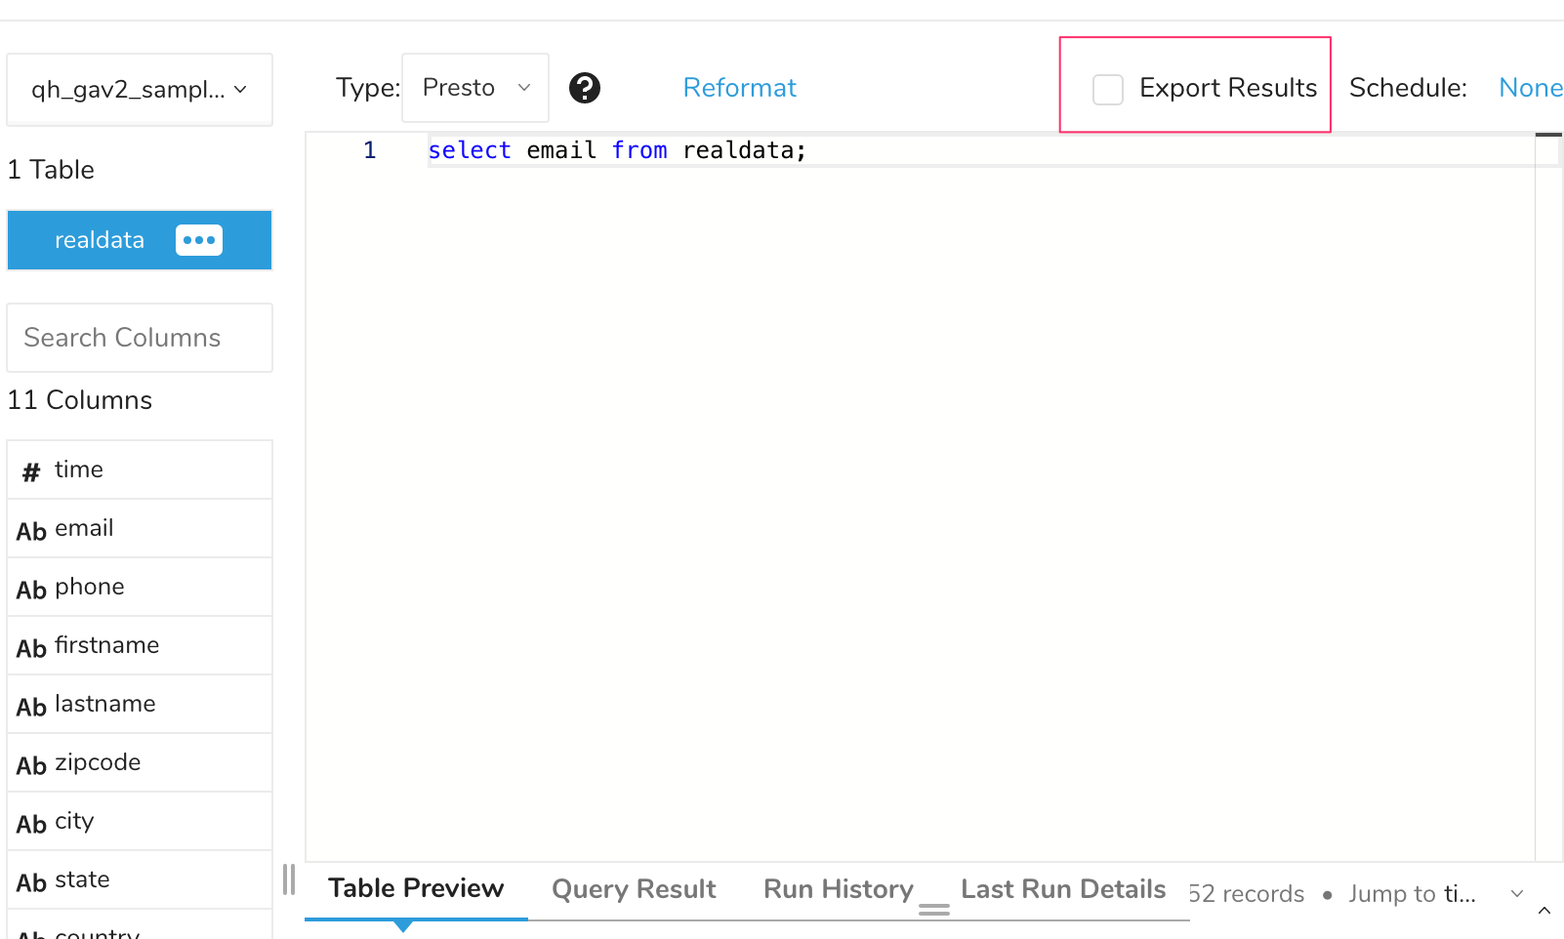
Task: Switch to the Query Result tab
Action: 634,889
